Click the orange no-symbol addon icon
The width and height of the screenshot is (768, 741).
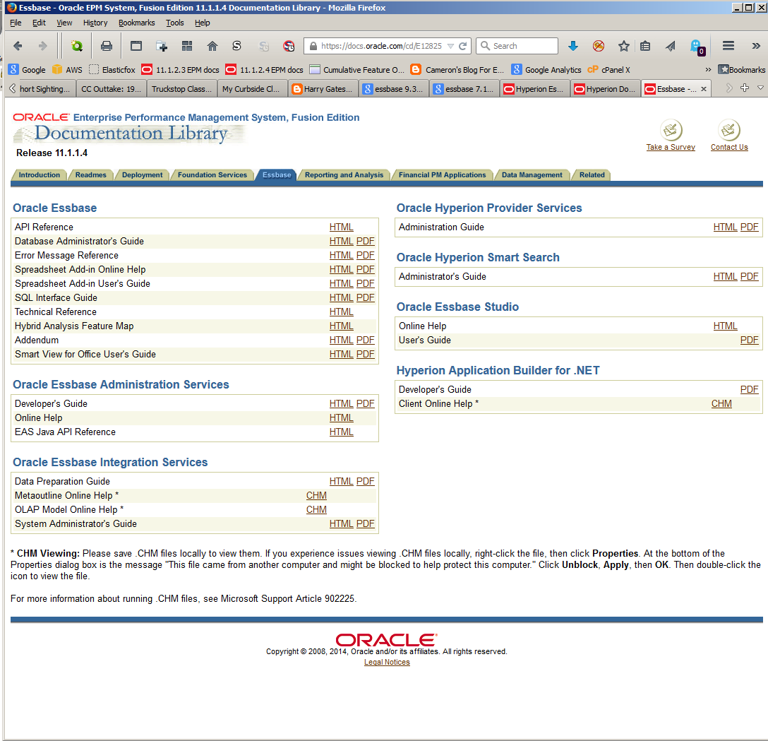598,46
